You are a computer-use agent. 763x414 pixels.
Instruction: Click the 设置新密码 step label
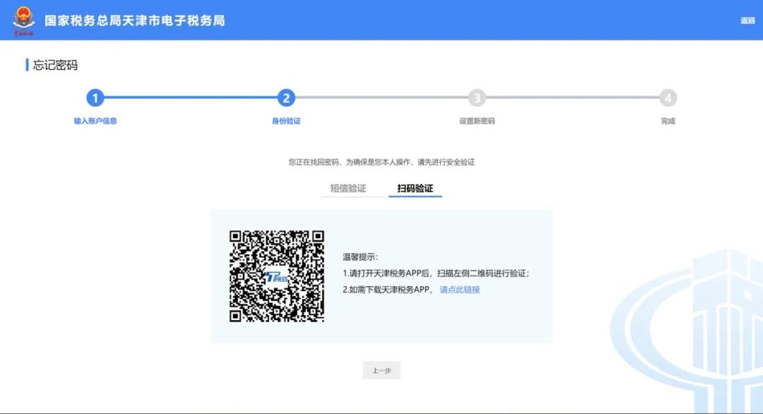[x=477, y=121]
